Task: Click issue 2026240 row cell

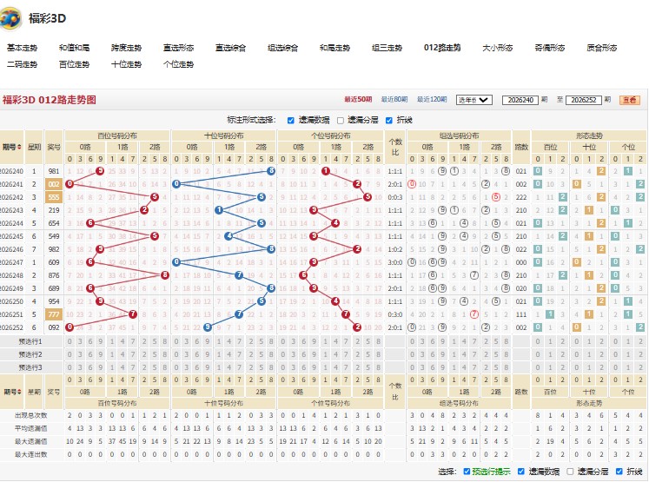Action: point(11,171)
